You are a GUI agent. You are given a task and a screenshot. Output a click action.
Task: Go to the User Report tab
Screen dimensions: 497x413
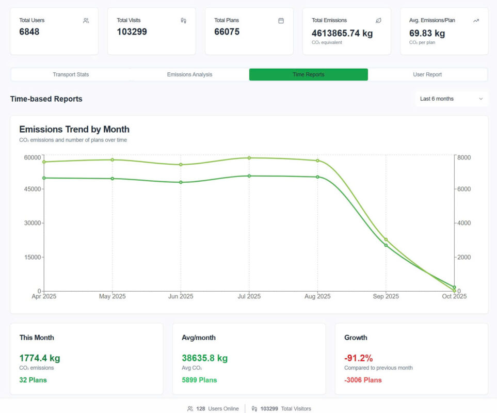[x=427, y=74]
